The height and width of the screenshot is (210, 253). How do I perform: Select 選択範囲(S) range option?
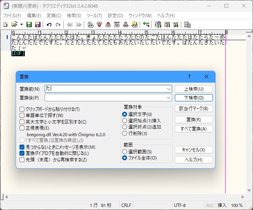[124, 151]
